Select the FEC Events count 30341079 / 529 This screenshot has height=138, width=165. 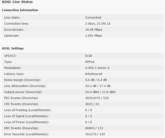point(97,98)
